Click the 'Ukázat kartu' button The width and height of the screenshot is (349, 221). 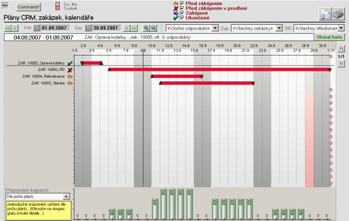(329, 37)
